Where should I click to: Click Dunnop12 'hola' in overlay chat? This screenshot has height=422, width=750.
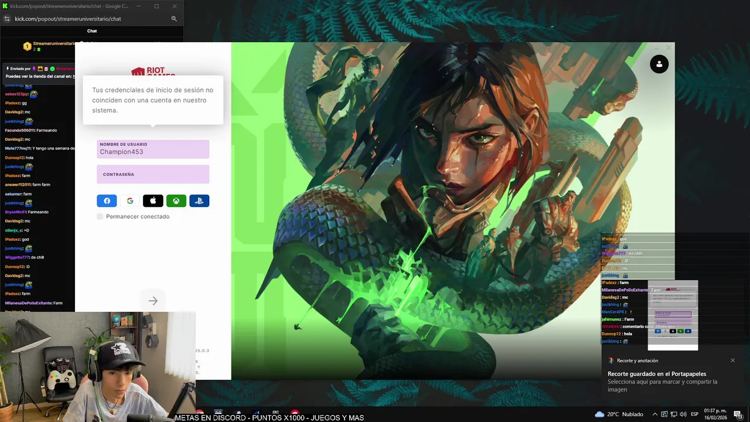(617, 333)
